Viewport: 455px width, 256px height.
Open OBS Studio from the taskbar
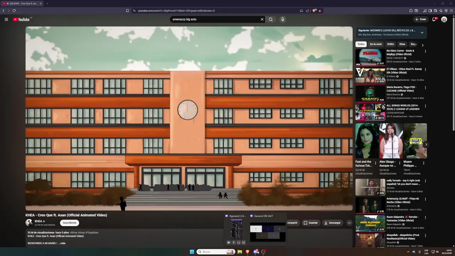pos(263,252)
